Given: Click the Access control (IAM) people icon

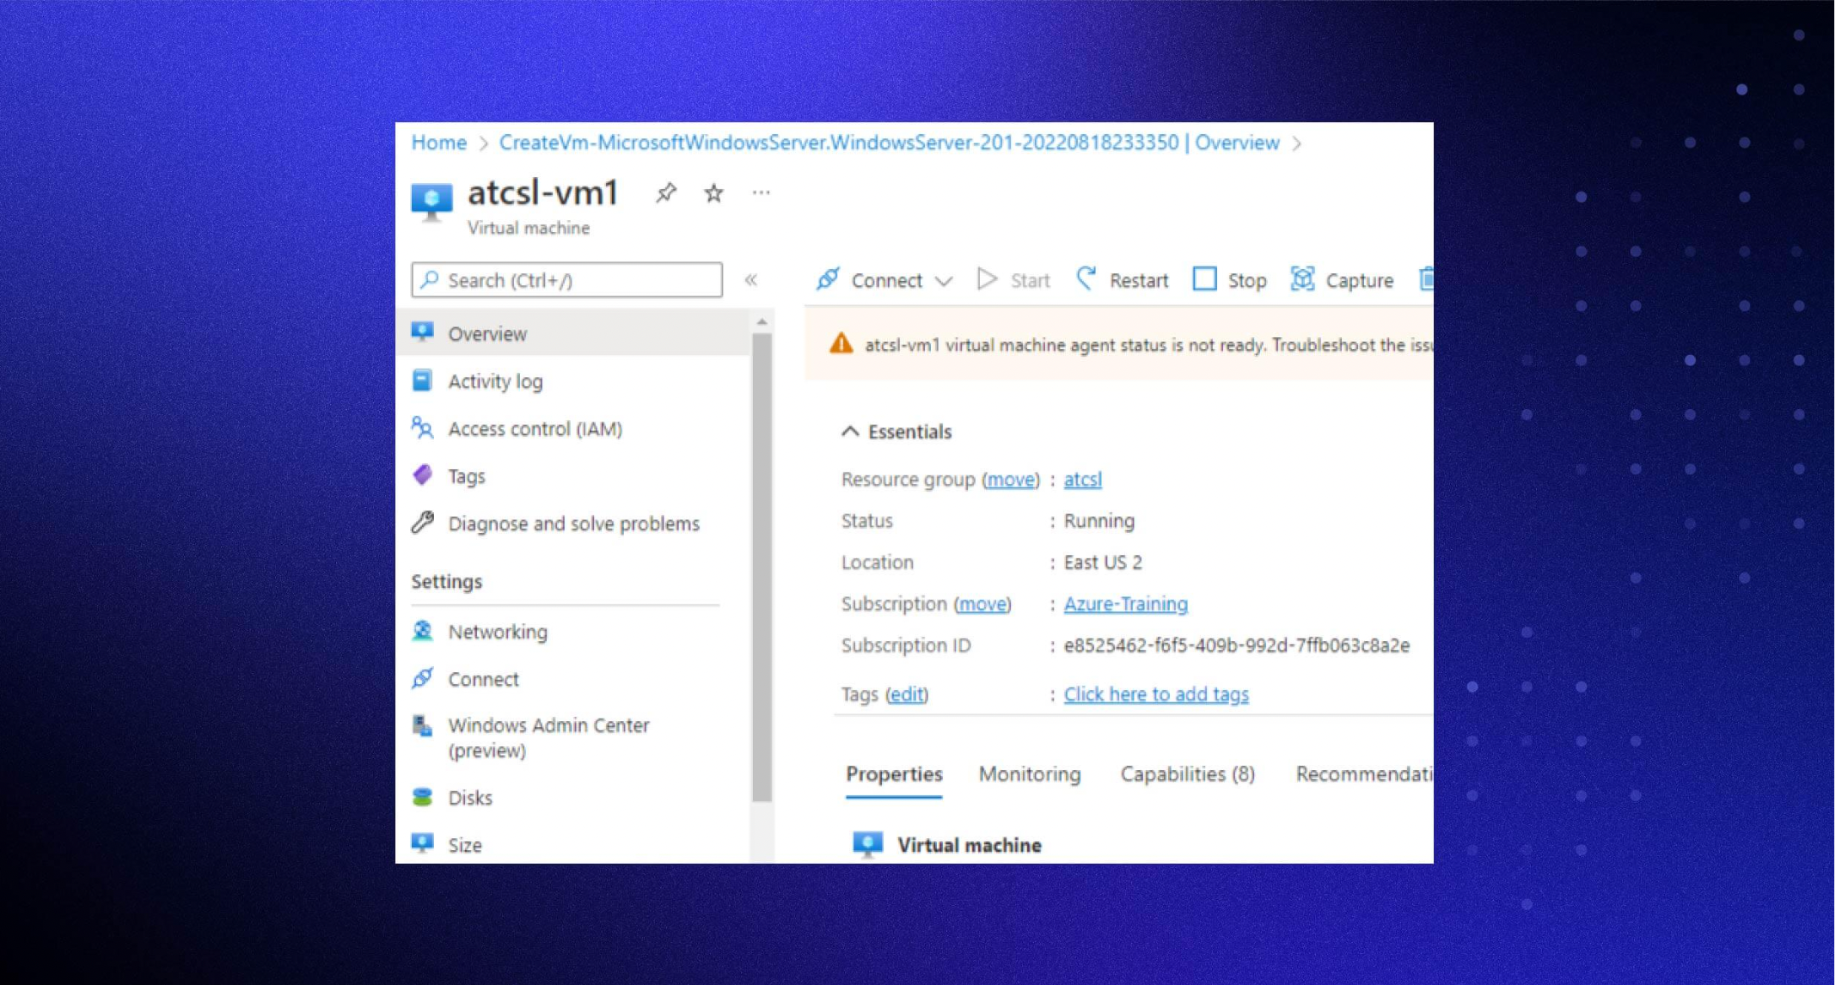Looking at the screenshot, I should click(422, 427).
